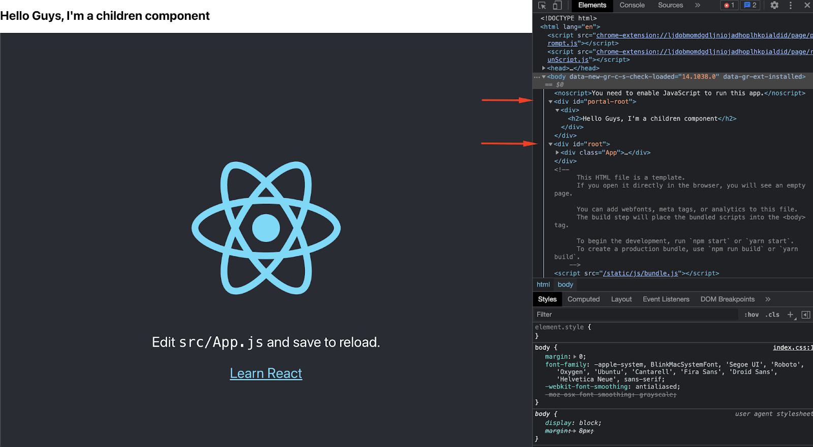Activate the inspect element picker icon
Image resolution: width=813 pixels, height=447 pixels.
[x=542, y=5]
